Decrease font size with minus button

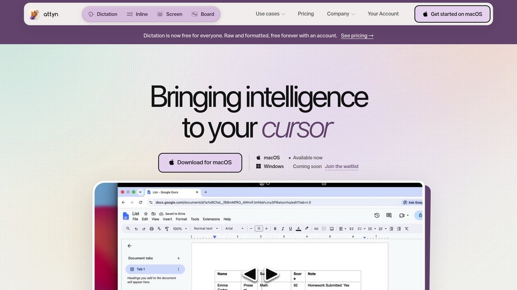click(251, 229)
